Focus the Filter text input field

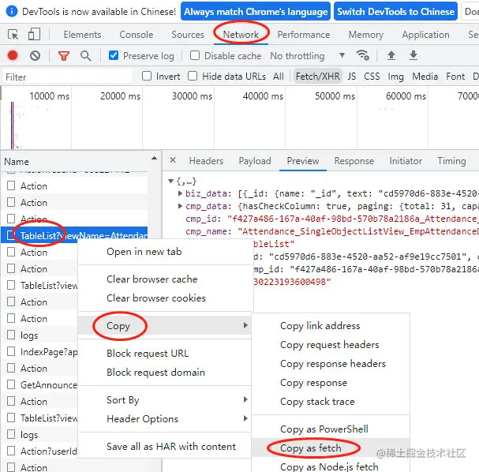[68, 77]
